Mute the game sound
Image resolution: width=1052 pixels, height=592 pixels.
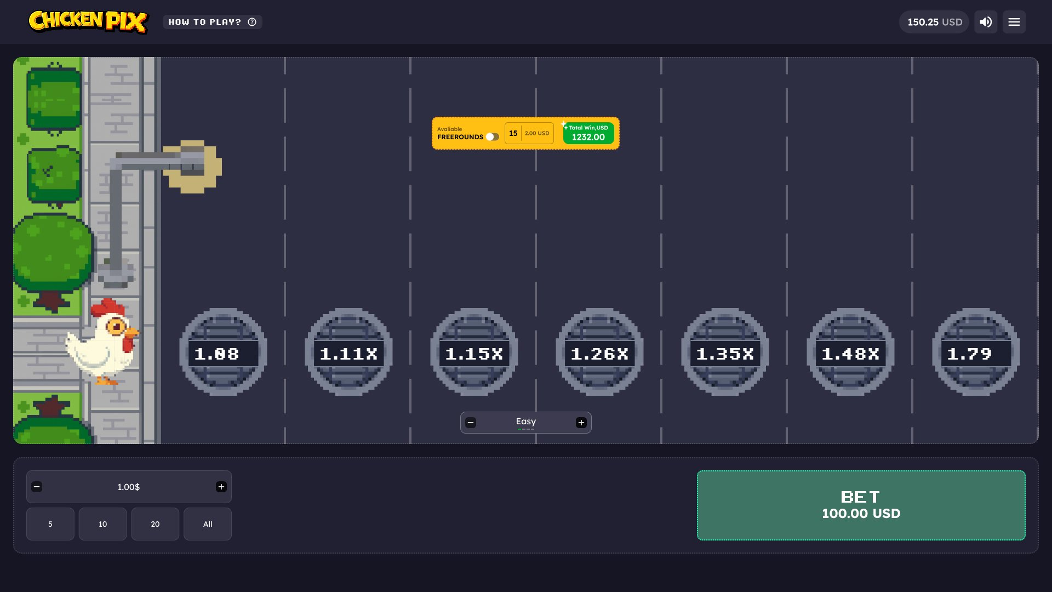(x=986, y=22)
